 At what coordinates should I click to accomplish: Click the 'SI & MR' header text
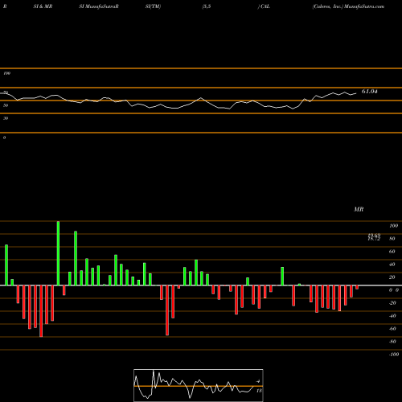pyautogui.click(x=43, y=6)
